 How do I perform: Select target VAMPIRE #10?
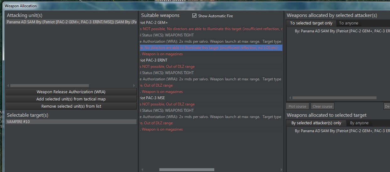pyautogui.click(x=71, y=121)
